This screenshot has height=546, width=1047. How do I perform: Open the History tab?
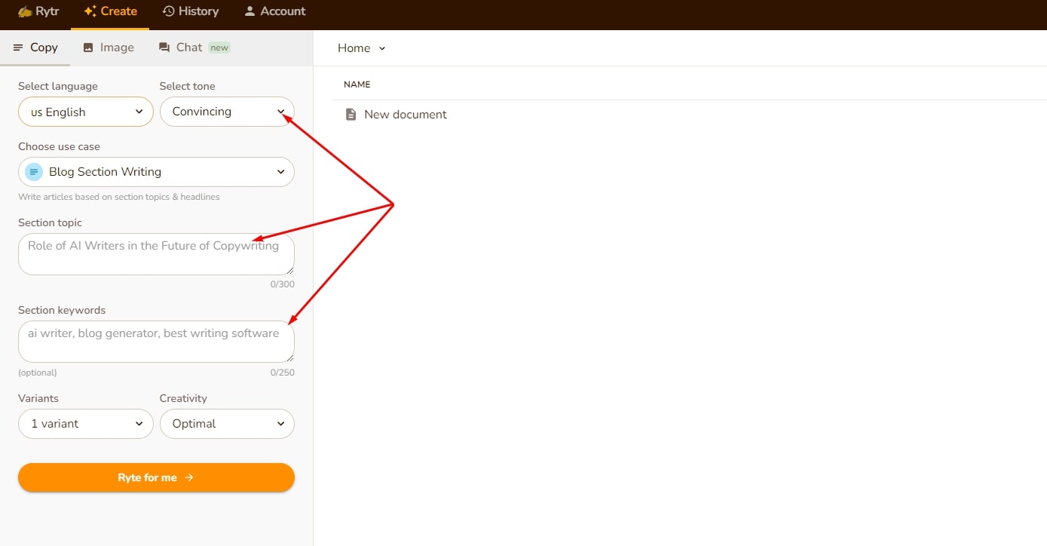(x=191, y=11)
